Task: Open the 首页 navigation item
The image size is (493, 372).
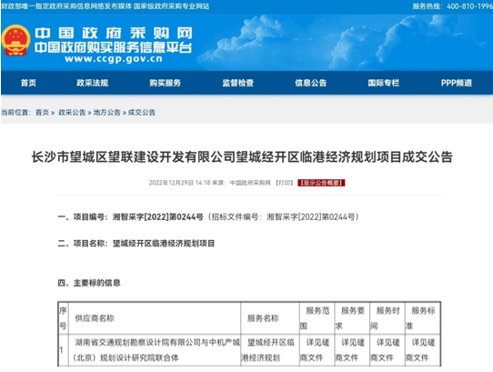Action: pyautogui.click(x=28, y=83)
